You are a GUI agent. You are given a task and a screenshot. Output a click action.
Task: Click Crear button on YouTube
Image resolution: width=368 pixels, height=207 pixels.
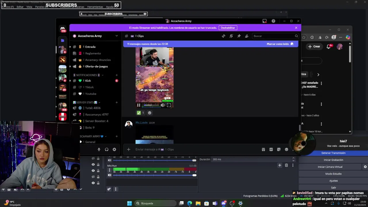pyautogui.click(x=314, y=46)
